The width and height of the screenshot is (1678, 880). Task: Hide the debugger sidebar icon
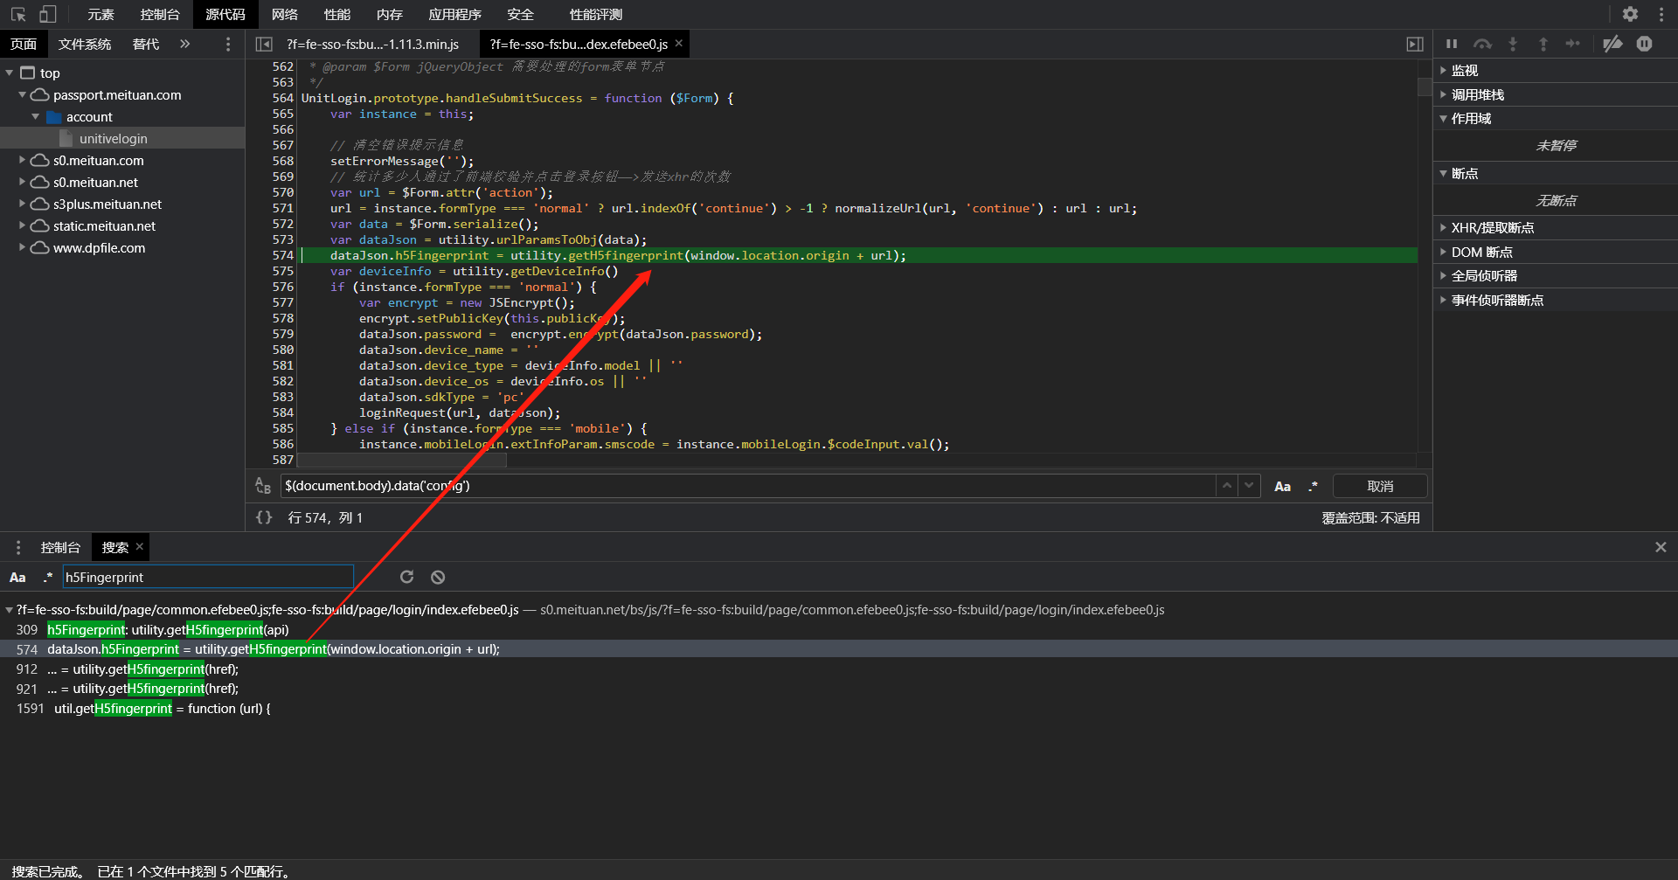(x=1414, y=44)
